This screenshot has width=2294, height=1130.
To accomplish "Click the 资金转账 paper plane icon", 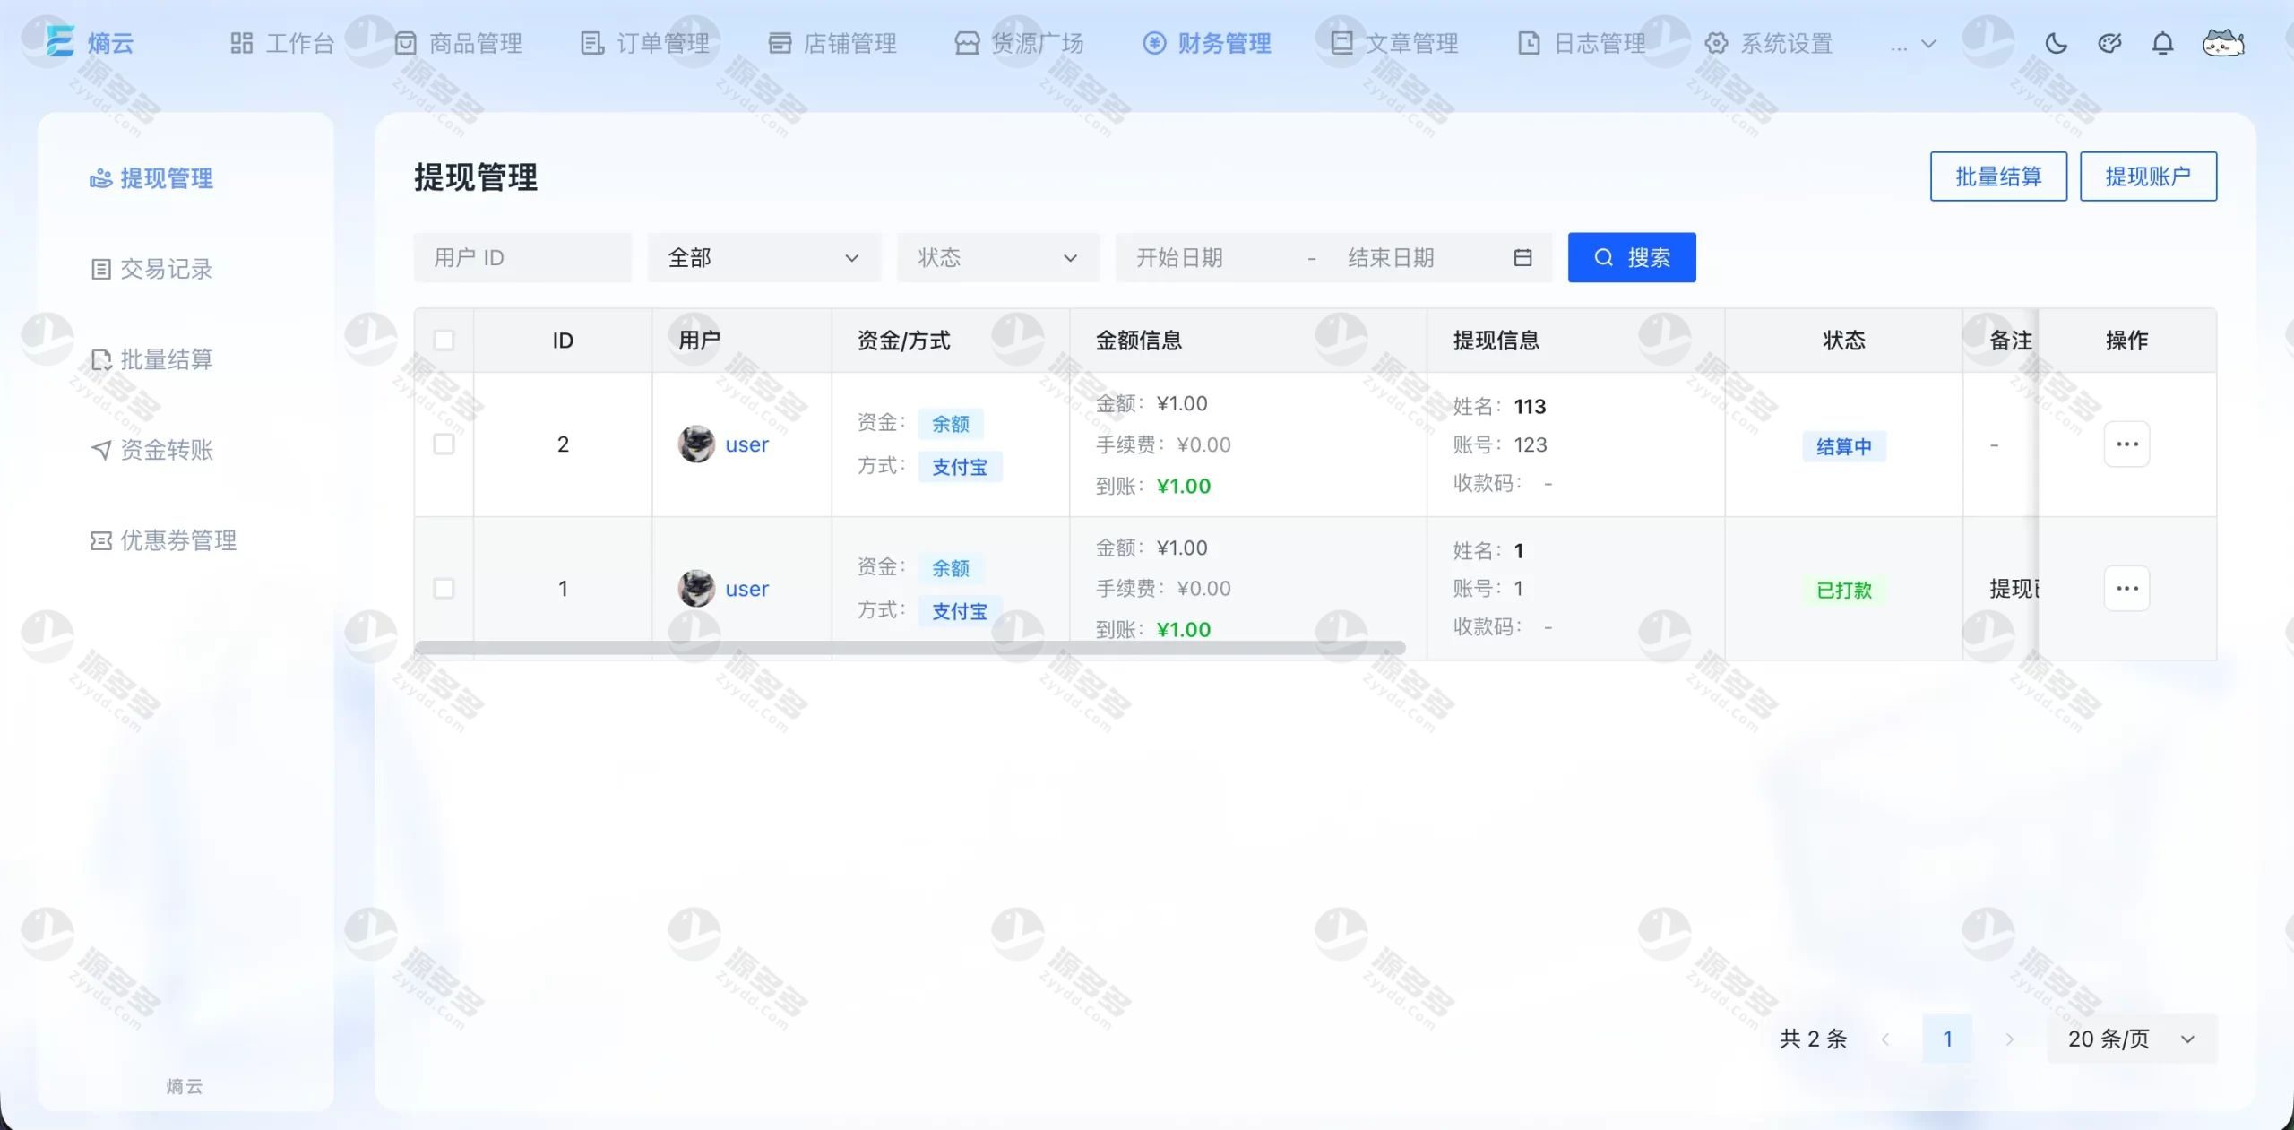I will pyautogui.click(x=101, y=450).
